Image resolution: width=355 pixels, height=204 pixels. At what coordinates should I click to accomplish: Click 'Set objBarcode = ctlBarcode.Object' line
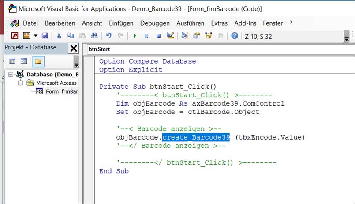coord(188,112)
